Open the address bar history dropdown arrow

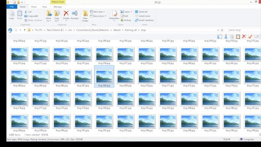click(x=218, y=30)
